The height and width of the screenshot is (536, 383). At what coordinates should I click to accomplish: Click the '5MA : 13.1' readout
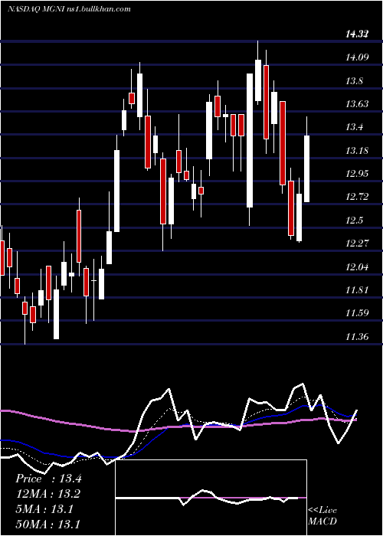pos(44,509)
